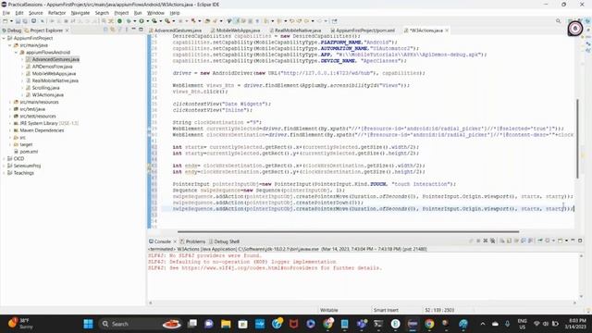Image resolution: width=592 pixels, height=333 pixels.
Task: Open the Refactor menu
Action: (x=56, y=13)
